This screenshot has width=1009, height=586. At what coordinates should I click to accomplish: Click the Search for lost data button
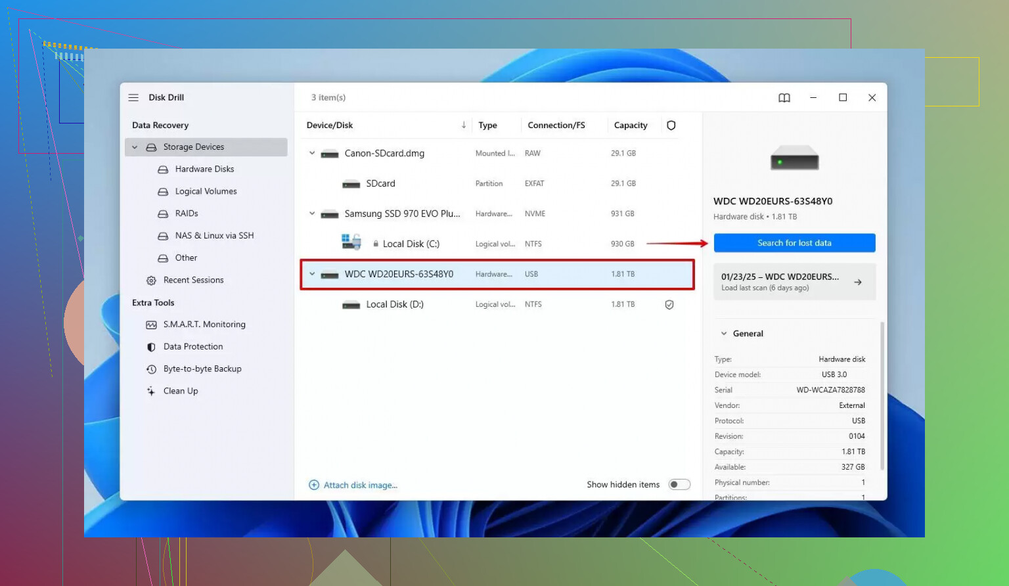pos(794,242)
